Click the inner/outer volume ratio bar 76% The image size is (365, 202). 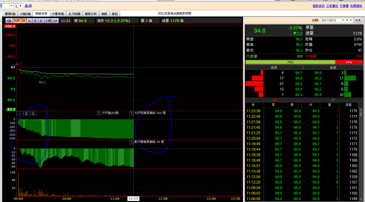pyautogui.click(x=290, y=62)
